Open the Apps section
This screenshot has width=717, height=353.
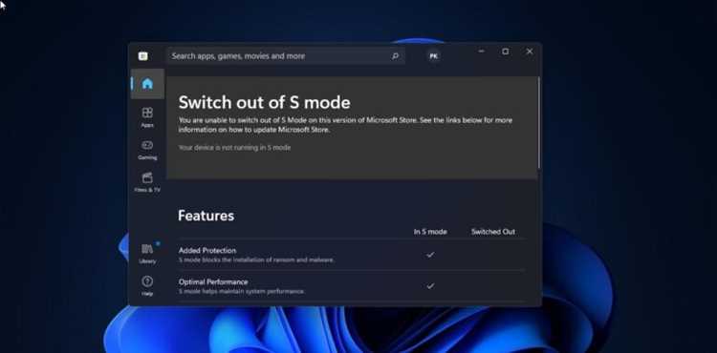tap(147, 117)
